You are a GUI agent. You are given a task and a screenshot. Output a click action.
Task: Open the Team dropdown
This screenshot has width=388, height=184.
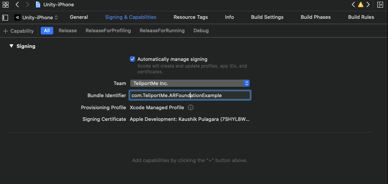click(190, 83)
